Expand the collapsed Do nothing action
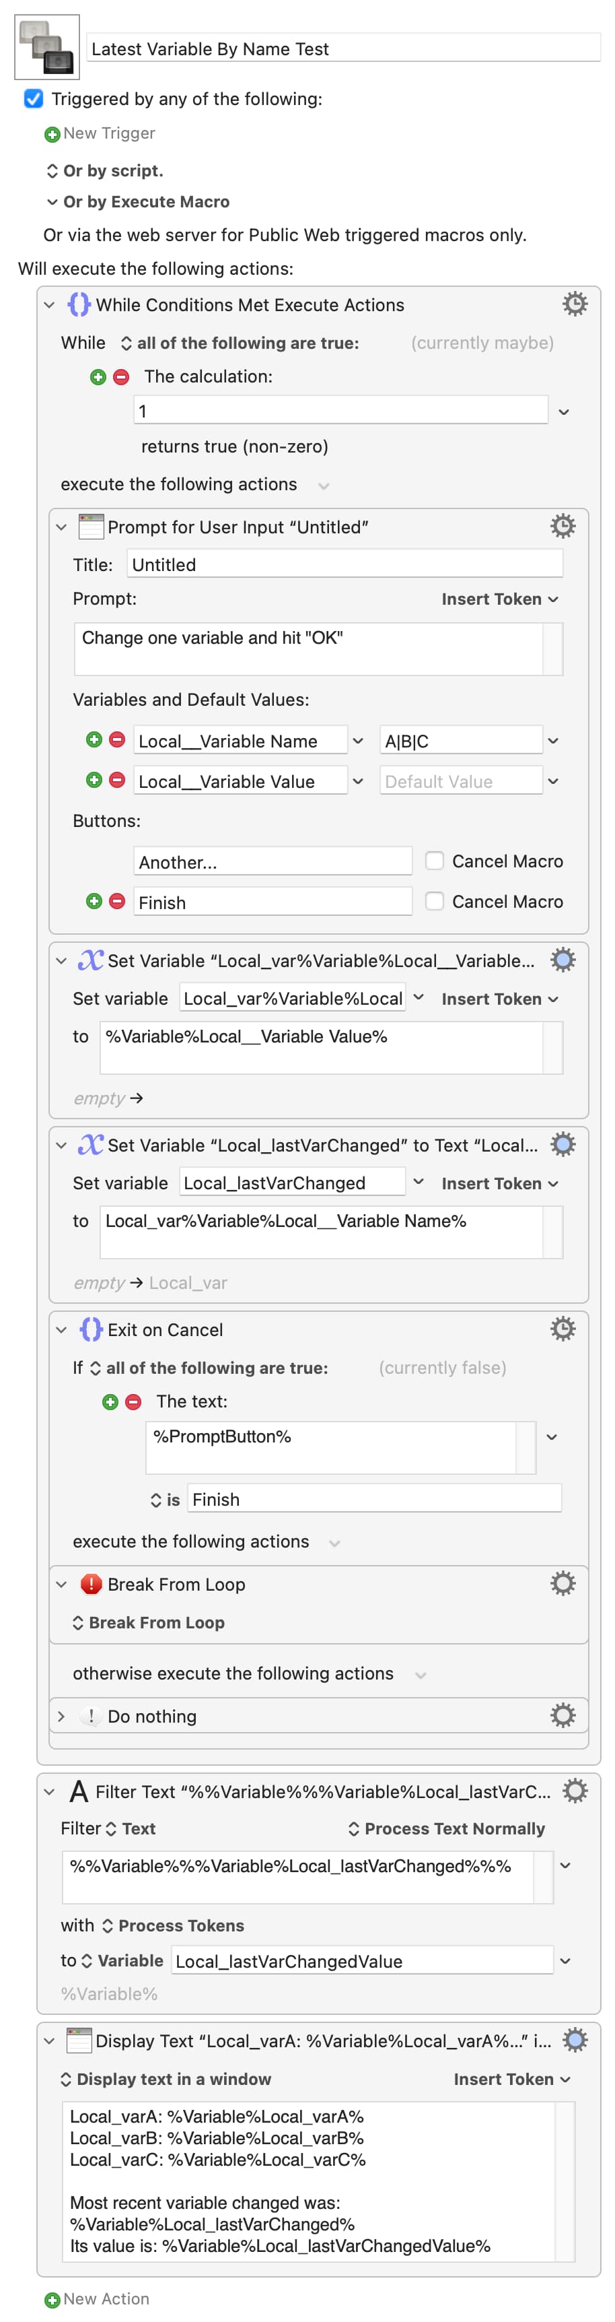615x2322 pixels. (x=61, y=1715)
